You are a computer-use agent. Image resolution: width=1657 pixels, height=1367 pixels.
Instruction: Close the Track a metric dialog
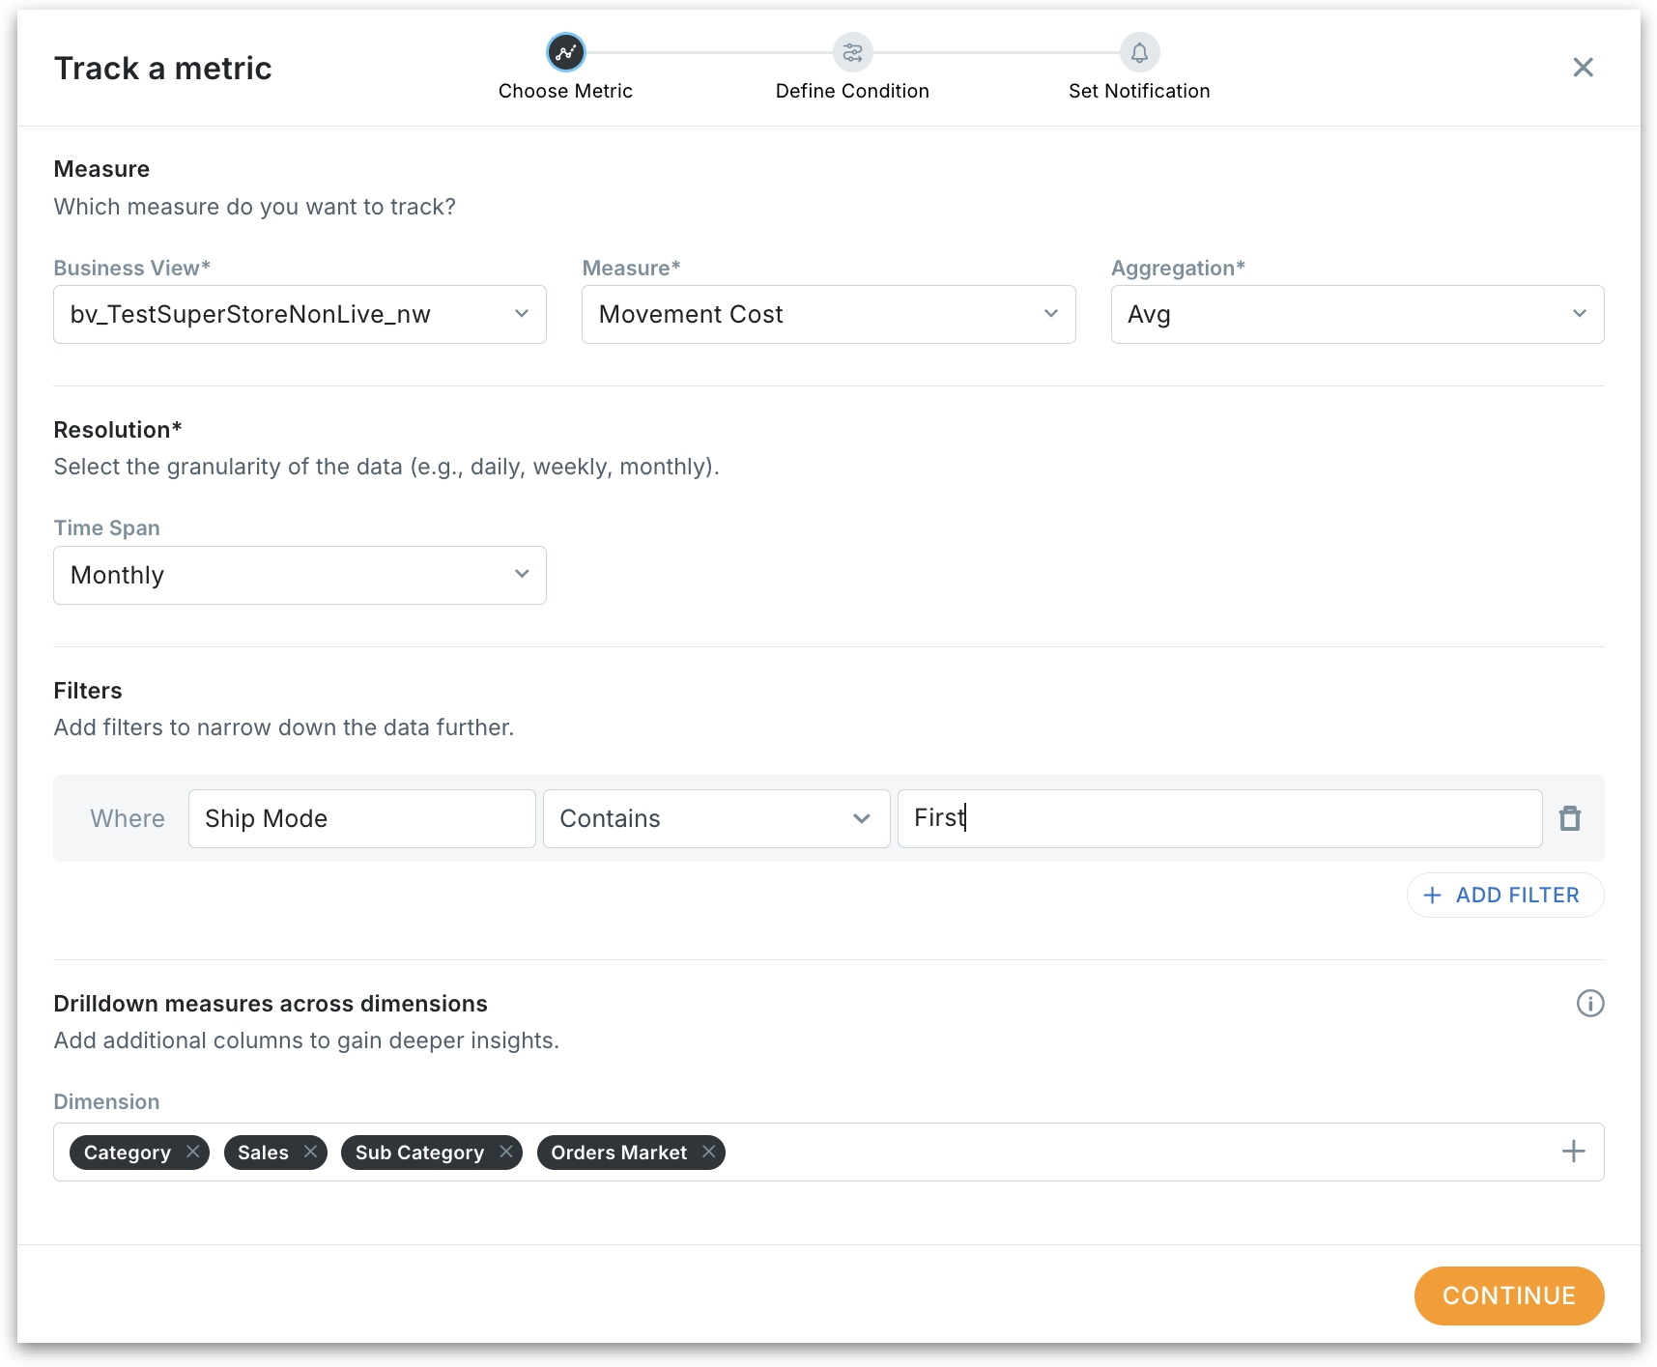click(1583, 68)
